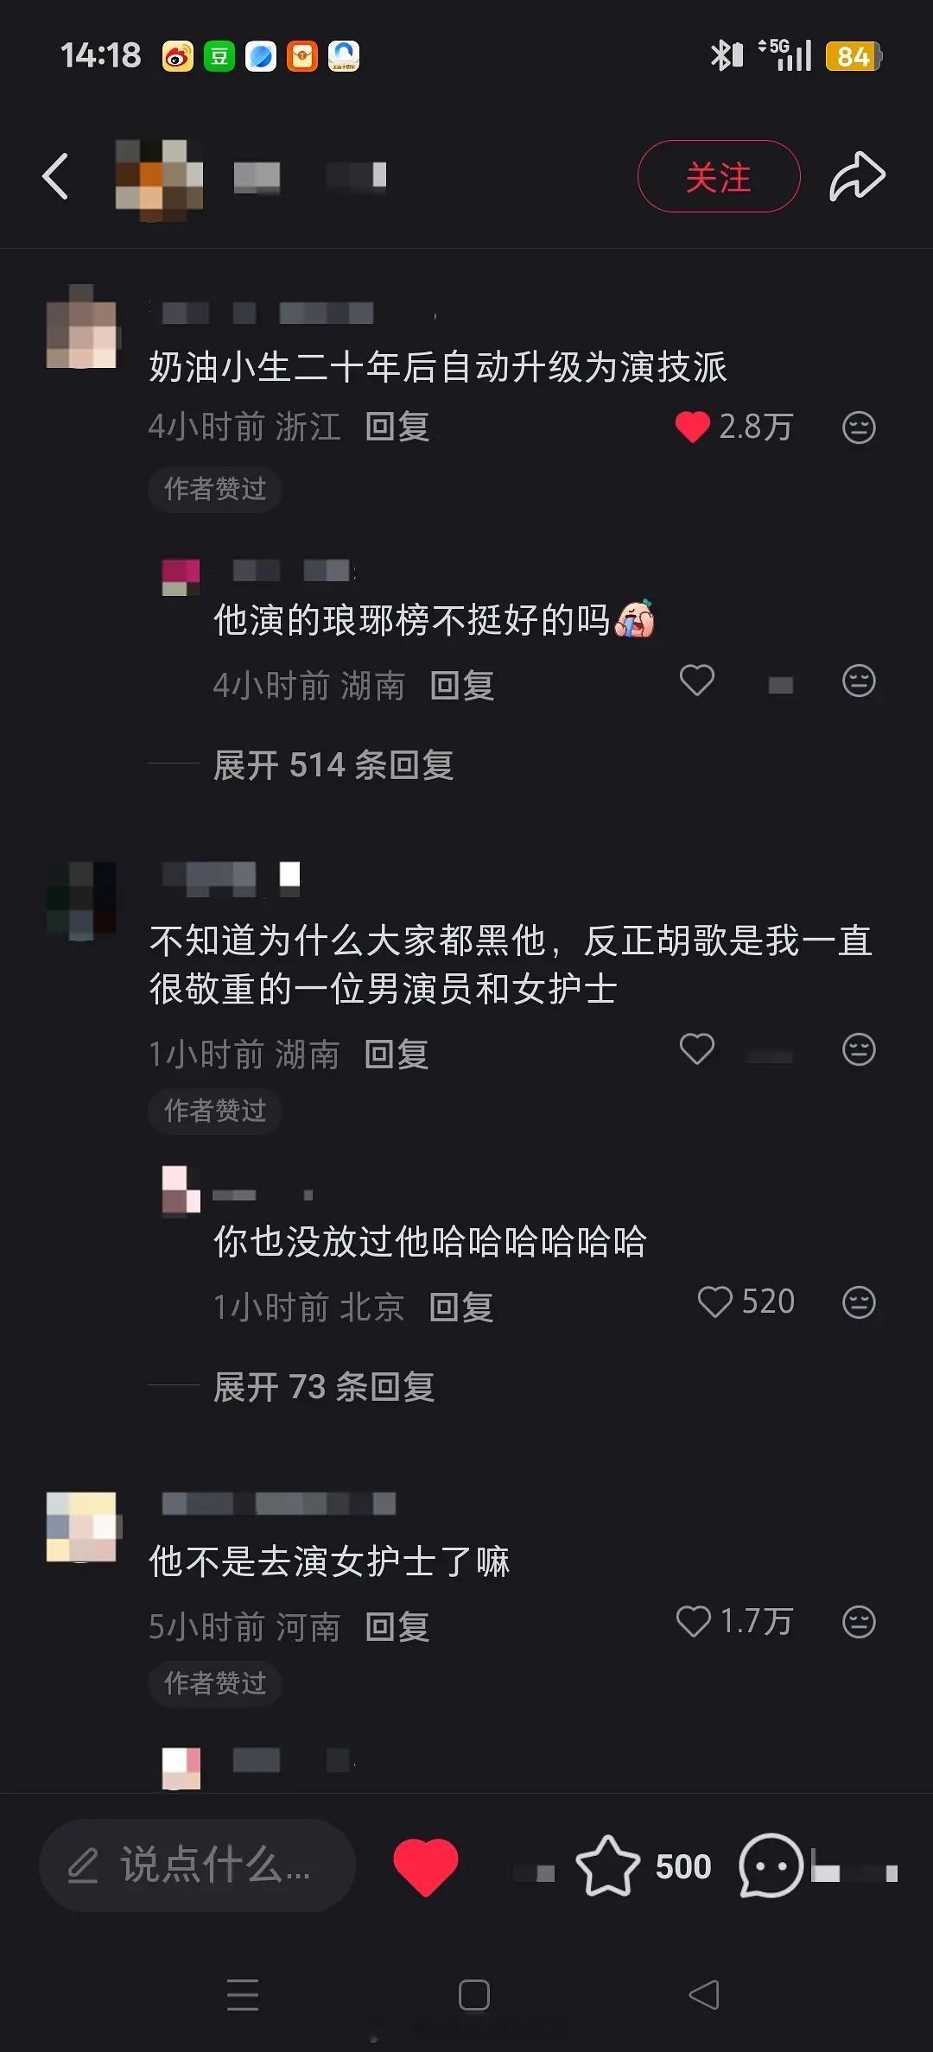Expand 73 replies
Screen dimensions: 933x2052
(x=324, y=1387)
